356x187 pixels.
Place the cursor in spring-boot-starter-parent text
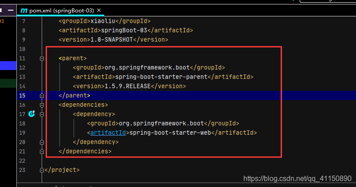tap(161, 77)
